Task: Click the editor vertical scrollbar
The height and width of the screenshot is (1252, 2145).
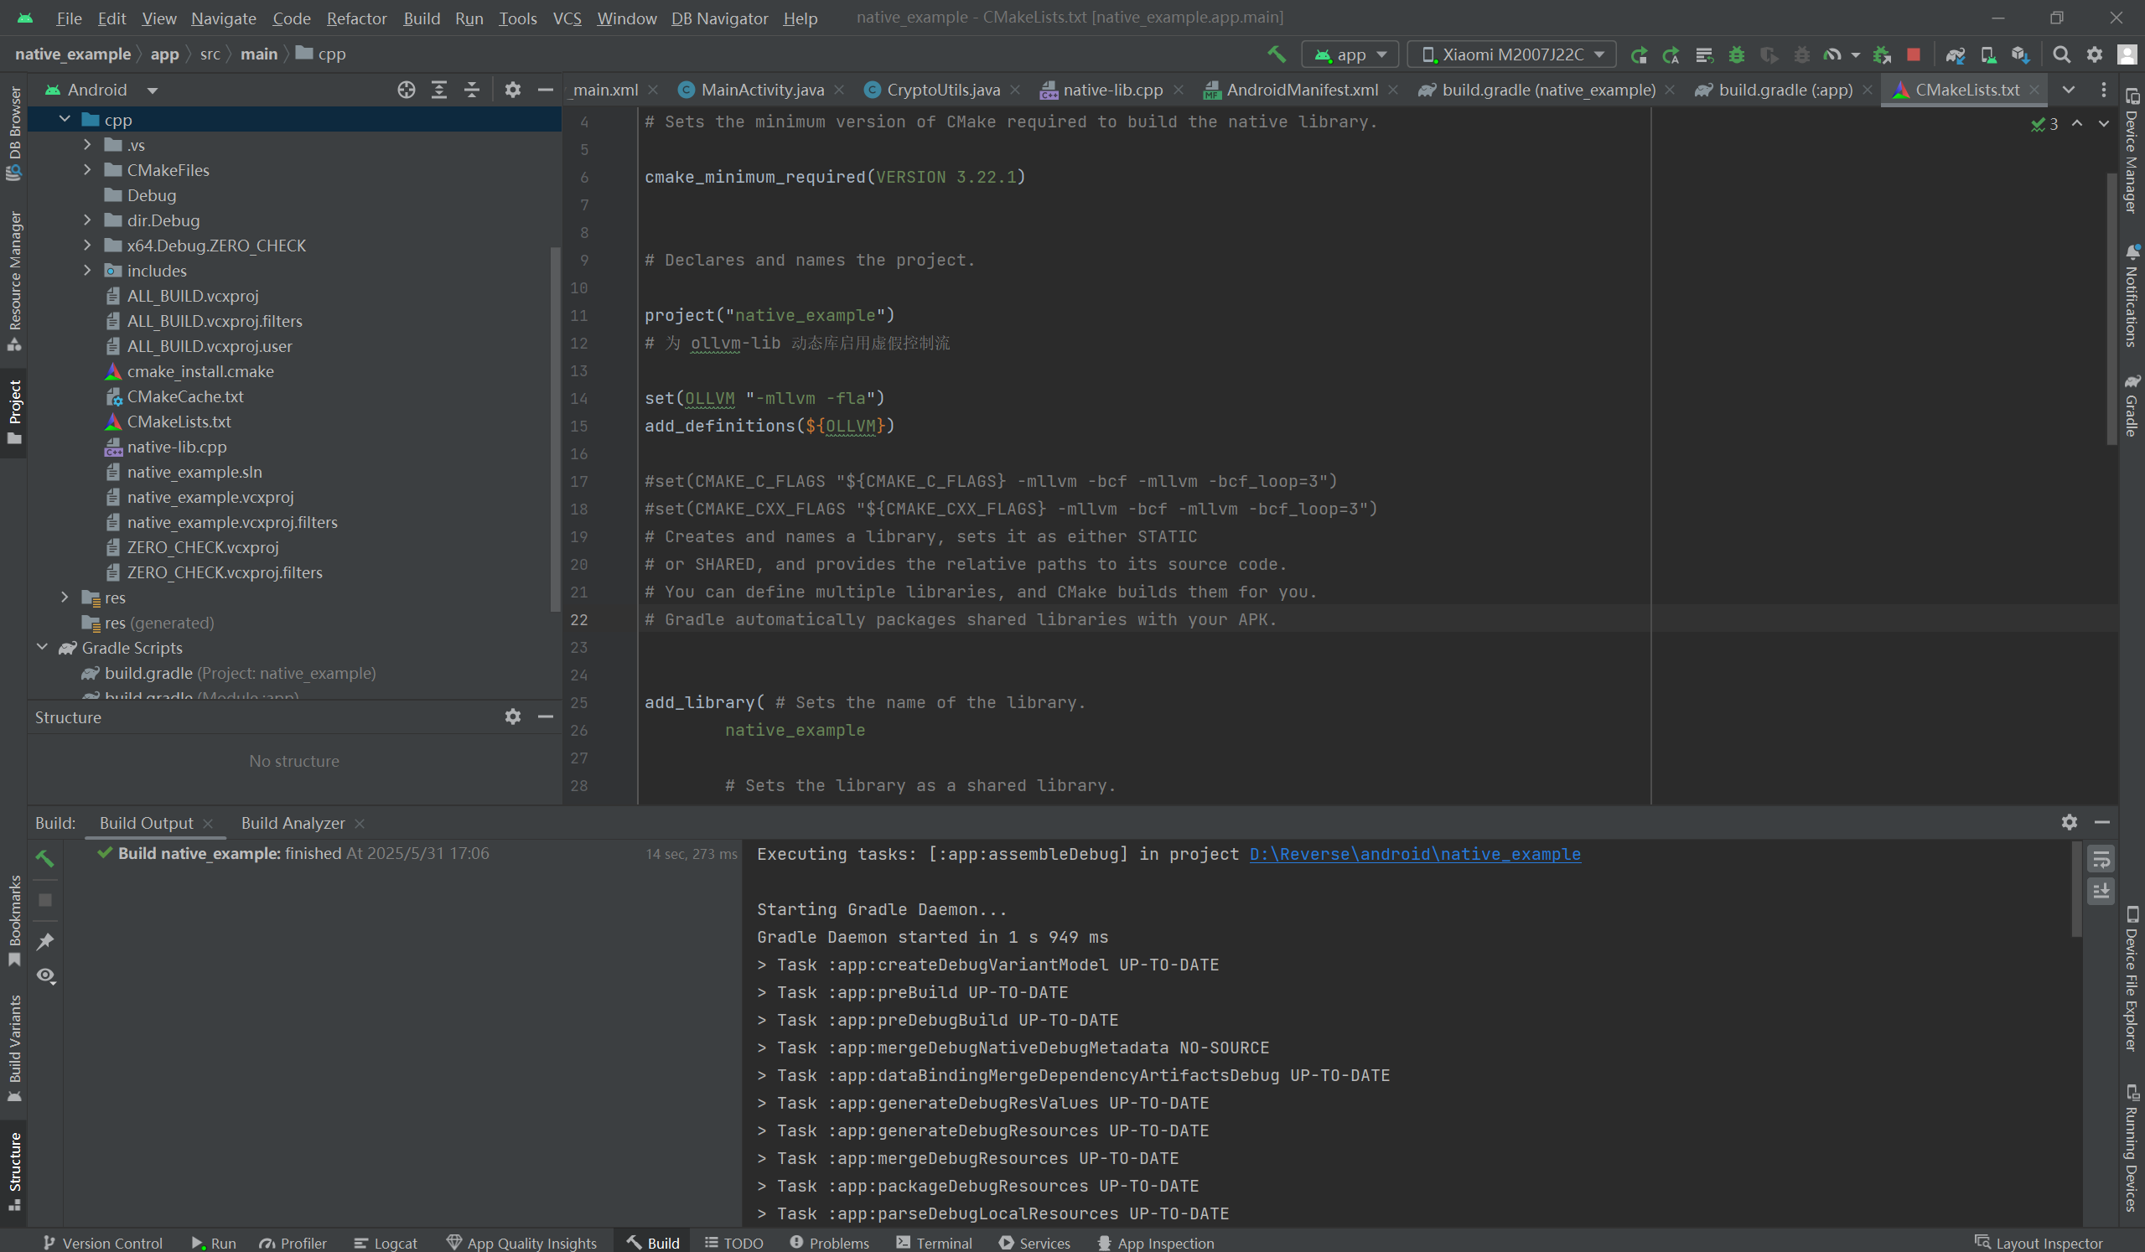Action: pos(2111,307)
